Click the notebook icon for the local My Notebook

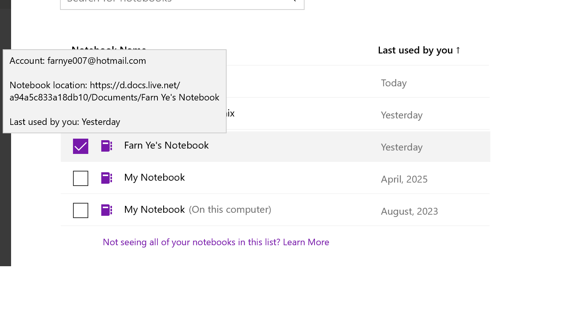coord(106,210)
